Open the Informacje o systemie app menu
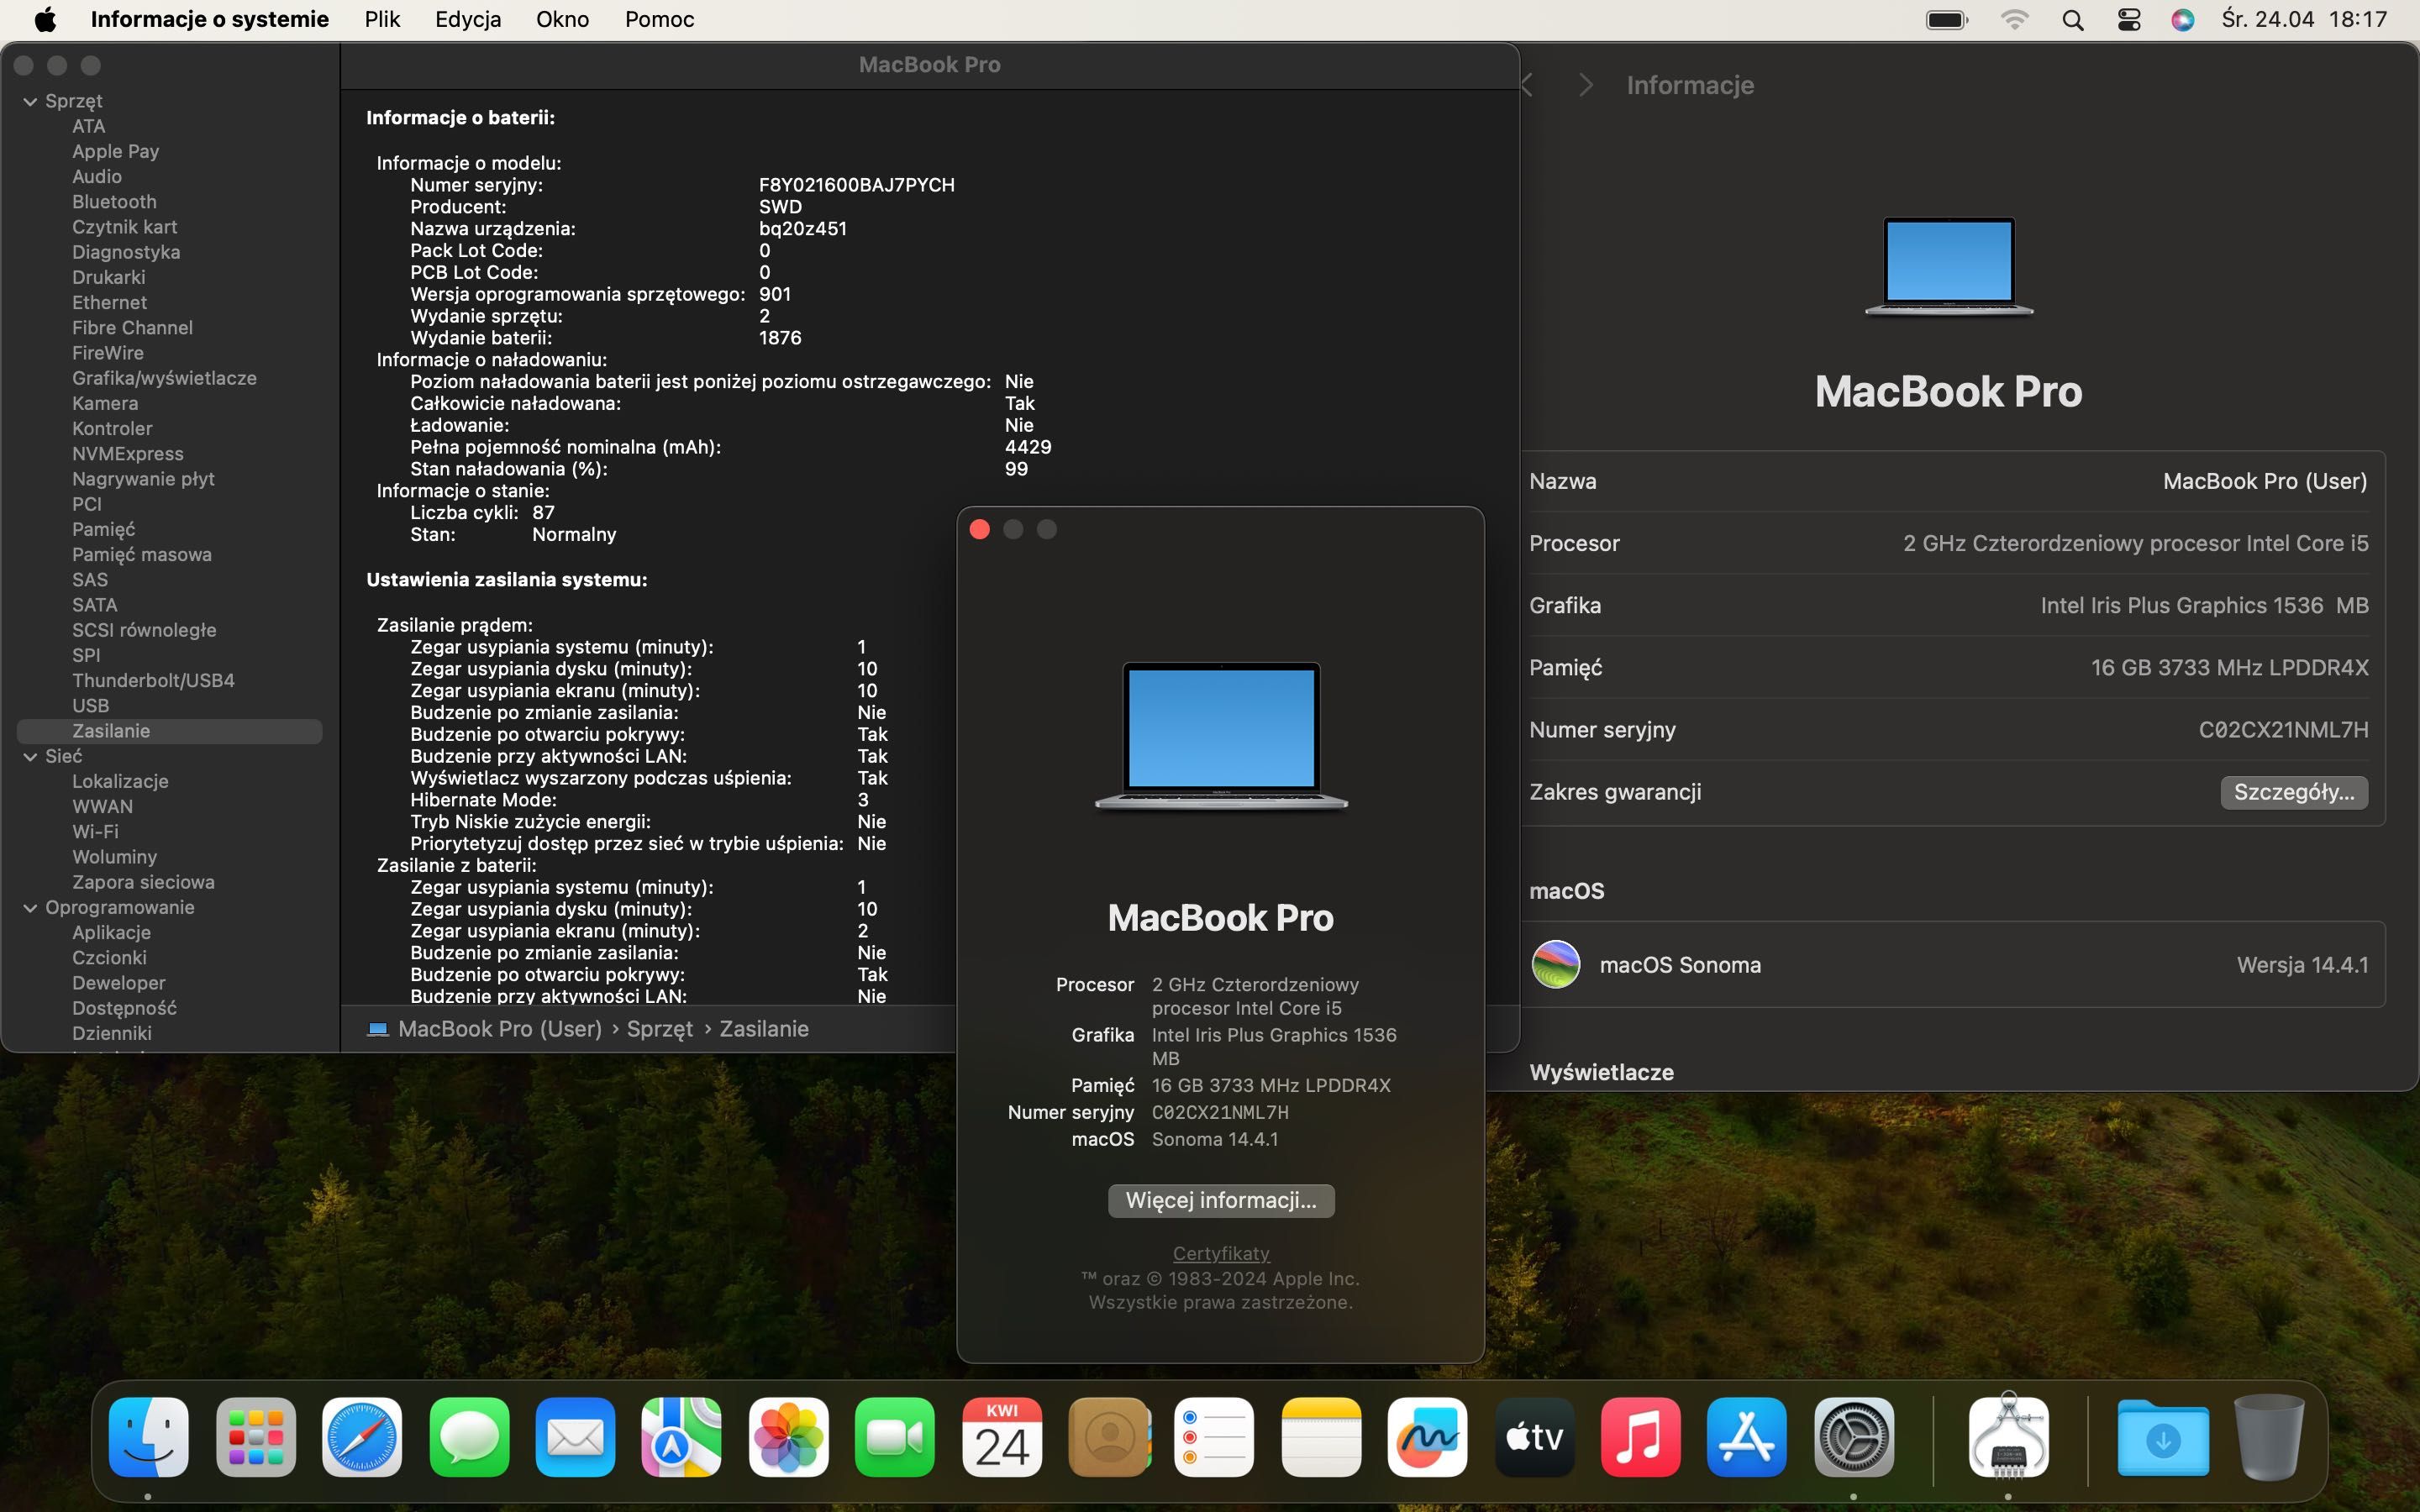 pos(209,19)
